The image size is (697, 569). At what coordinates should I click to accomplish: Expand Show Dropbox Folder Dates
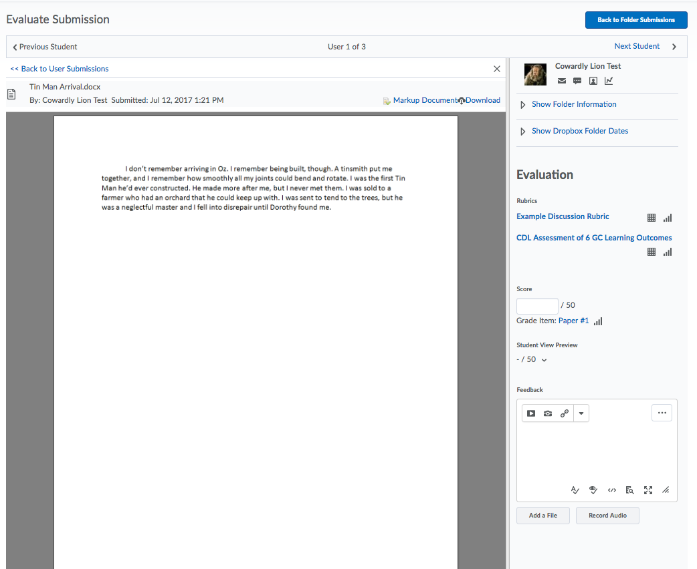580,130
